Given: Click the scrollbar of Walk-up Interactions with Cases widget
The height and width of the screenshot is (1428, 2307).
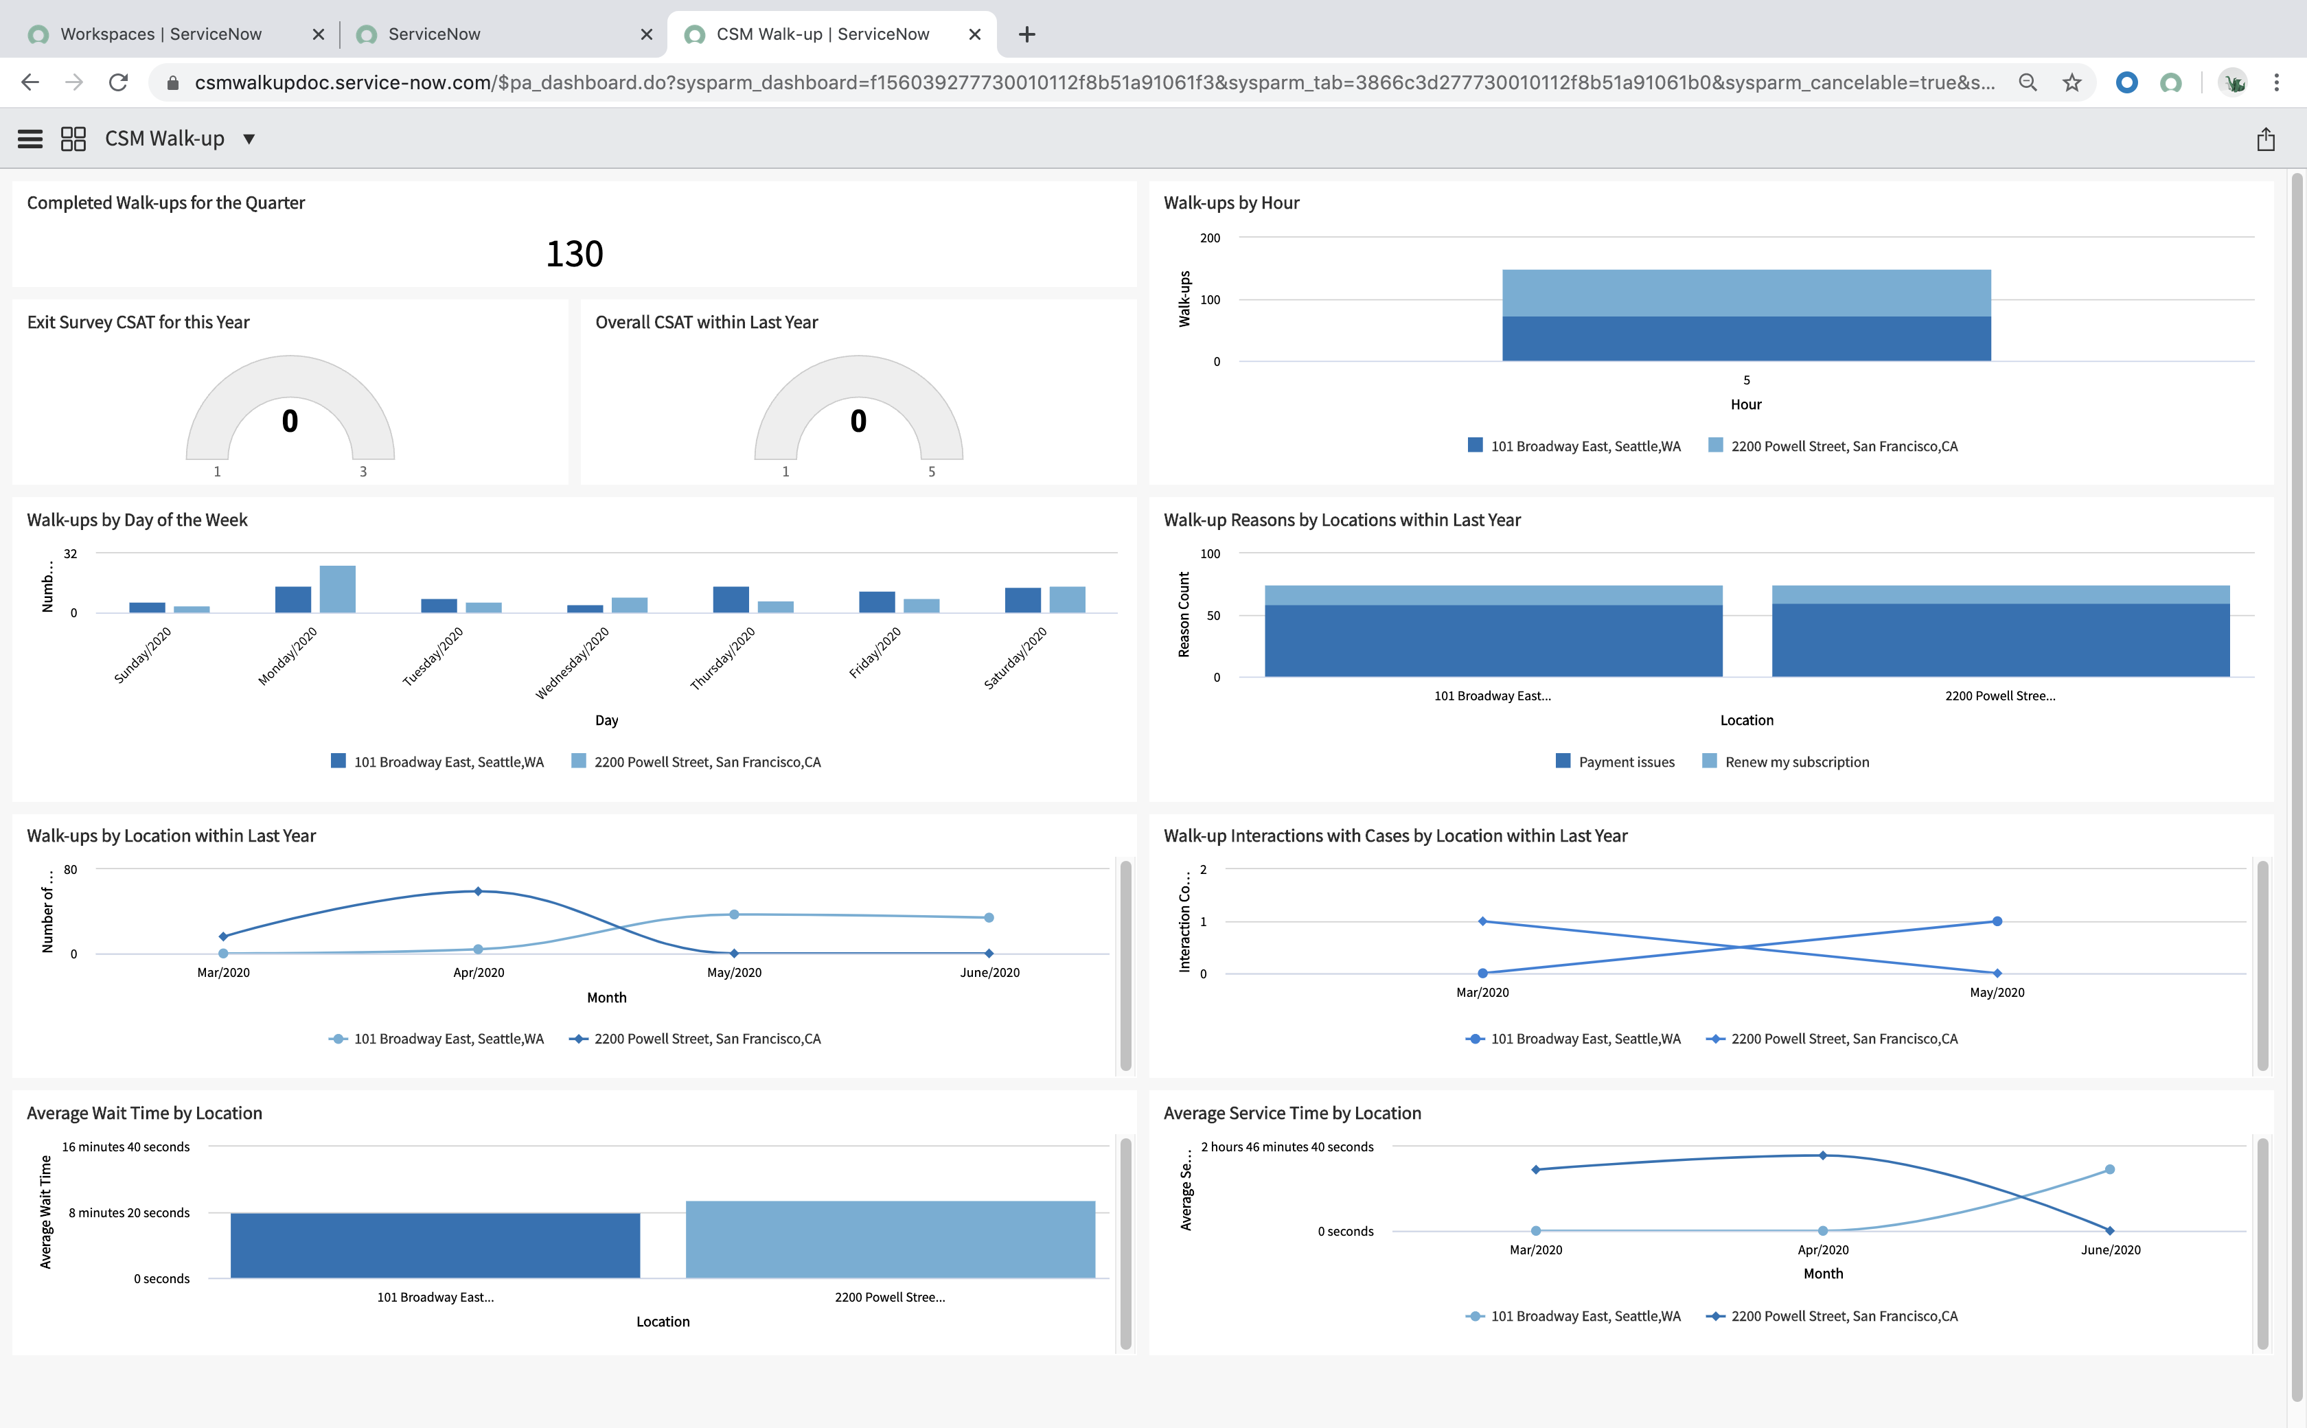Looking at the screenshot, I should 2262,965.
